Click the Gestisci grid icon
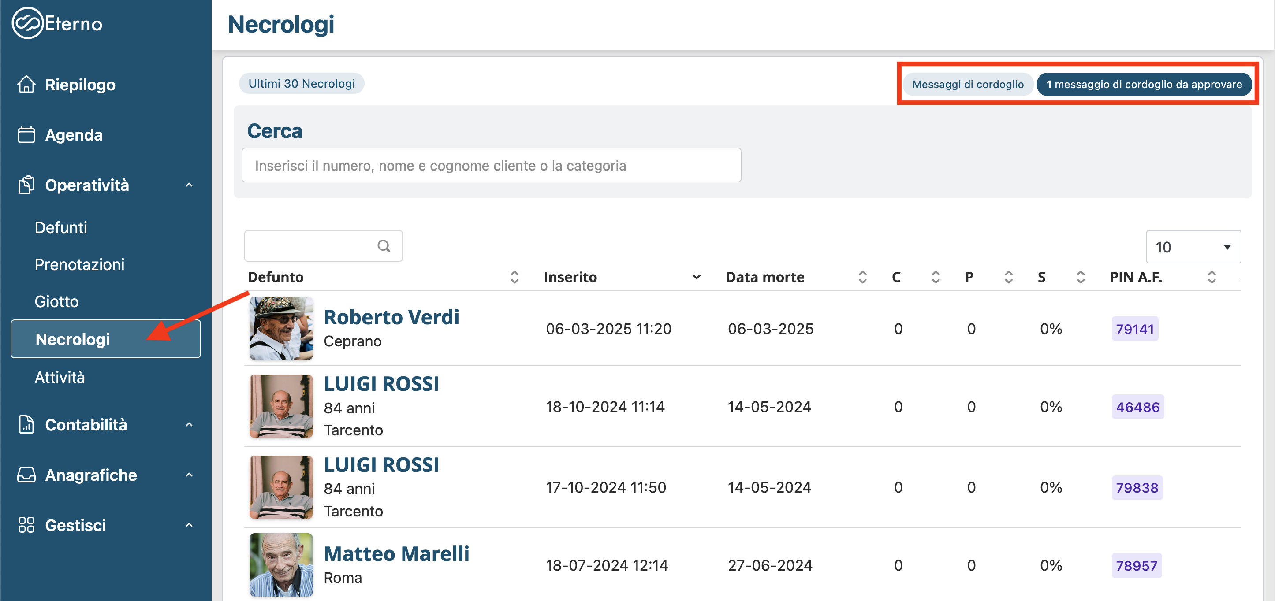The width and height of the screenshot is (1275, 601). [x=26, y=525]
